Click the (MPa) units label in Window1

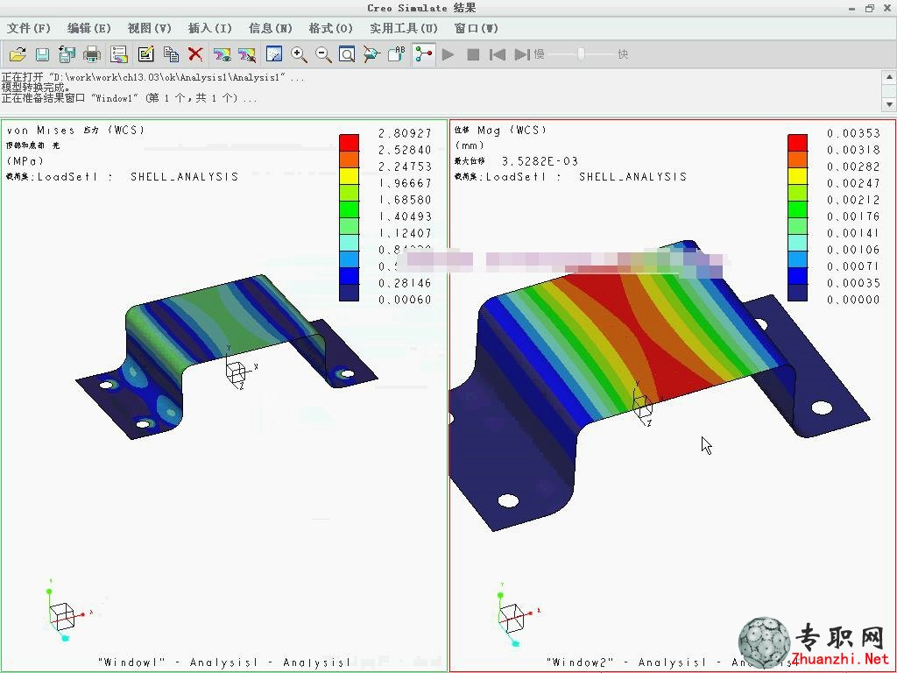[25, 161]
